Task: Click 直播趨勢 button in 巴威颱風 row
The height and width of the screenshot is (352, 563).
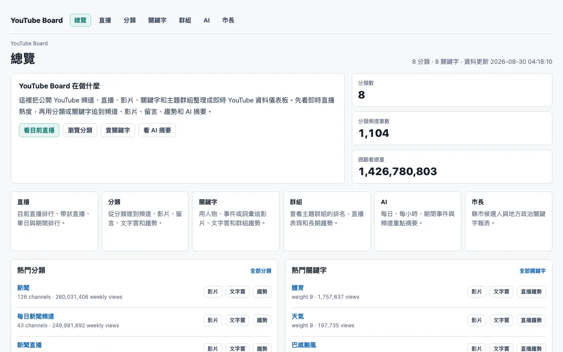Action: pyautogui.click(x=531, y=348)
